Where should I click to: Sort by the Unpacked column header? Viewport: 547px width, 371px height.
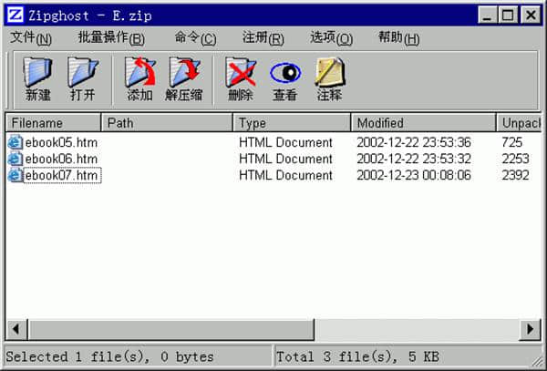pos(519,123)
